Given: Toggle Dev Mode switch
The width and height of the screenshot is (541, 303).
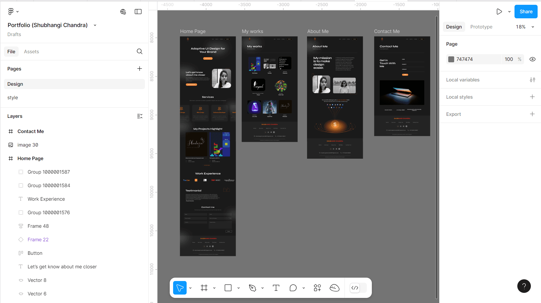Looking at the screenshot, I should 358,288.
